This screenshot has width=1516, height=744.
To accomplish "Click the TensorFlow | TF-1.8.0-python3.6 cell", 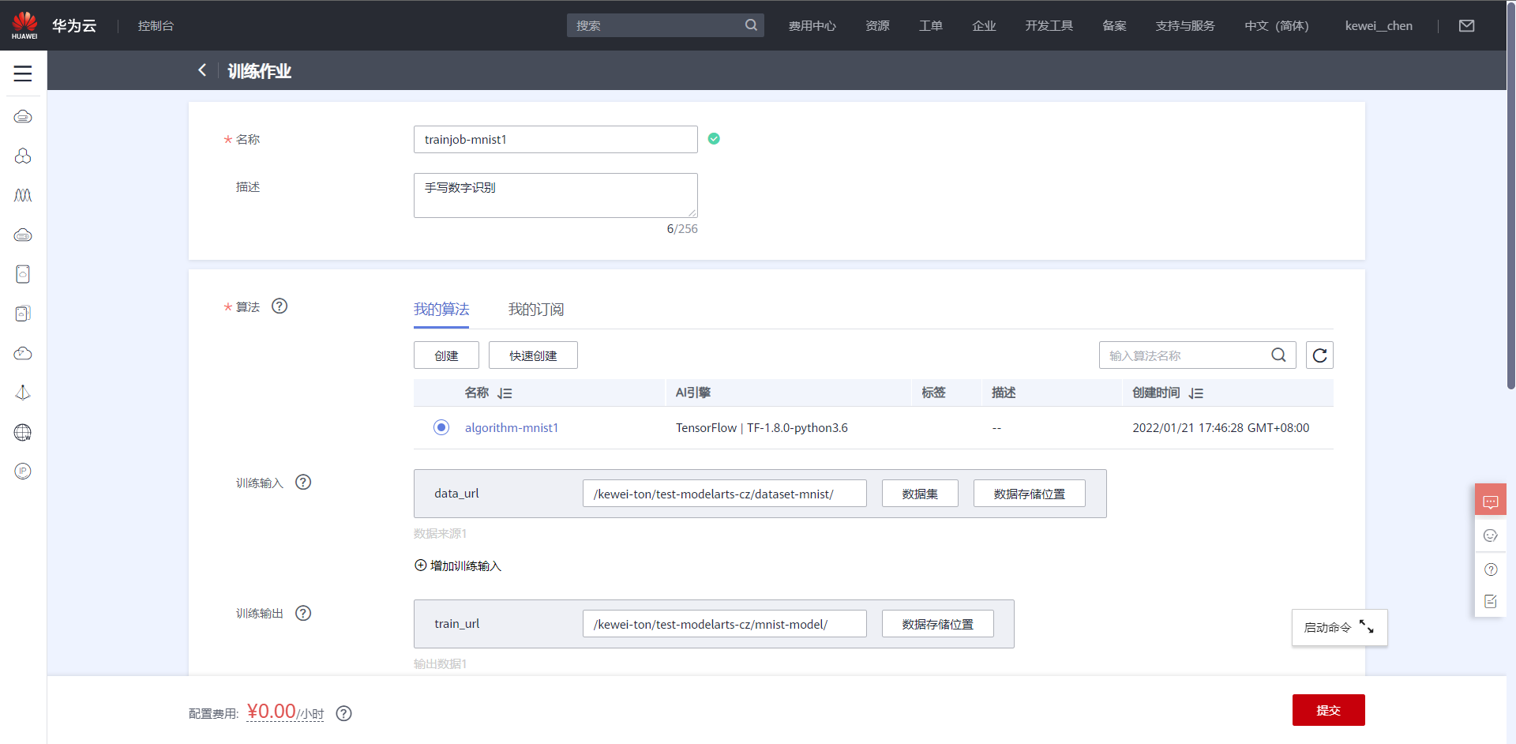I will pos(761,427).
